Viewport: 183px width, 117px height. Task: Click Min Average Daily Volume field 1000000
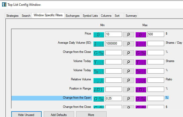click(x=114, y=43)
